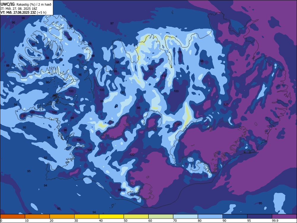Click the pale green 60–70 legend swatch
The height and width of the screenshot is (223, 297).
pyautogui.click(x=161, y=216)
